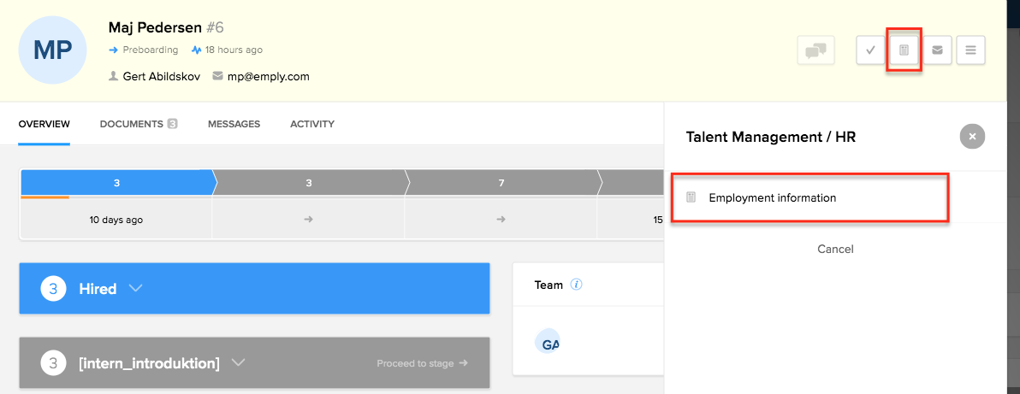This screenshot has height=394, width=1020.
Task: Click Proceed to stage link
Action: 422,363
